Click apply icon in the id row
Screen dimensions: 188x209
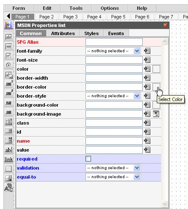(147, 132)
